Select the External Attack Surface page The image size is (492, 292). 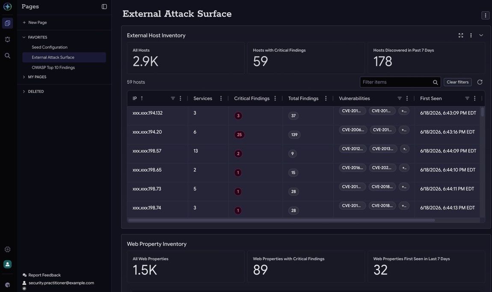click(64, 57)
